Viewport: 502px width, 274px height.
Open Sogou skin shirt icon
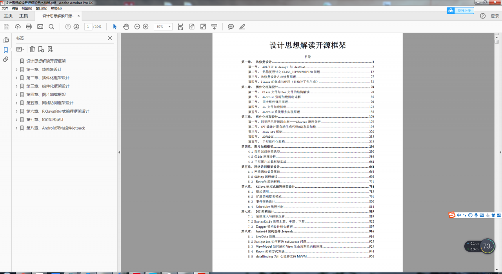coord(493,215)
